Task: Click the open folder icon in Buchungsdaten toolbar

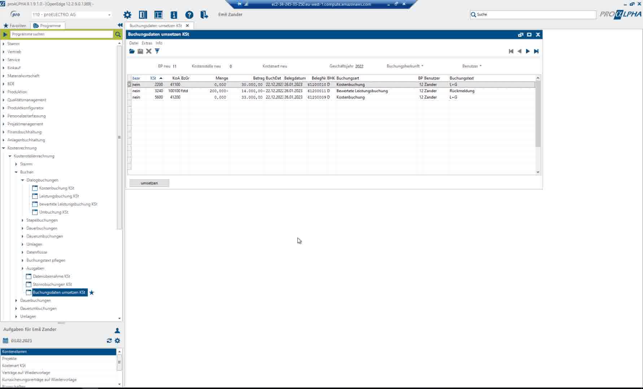Action: pyautogui.click(x=132, y=51)
